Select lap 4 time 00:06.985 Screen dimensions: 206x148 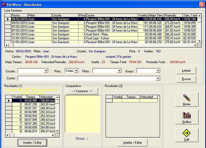point(31,112)
